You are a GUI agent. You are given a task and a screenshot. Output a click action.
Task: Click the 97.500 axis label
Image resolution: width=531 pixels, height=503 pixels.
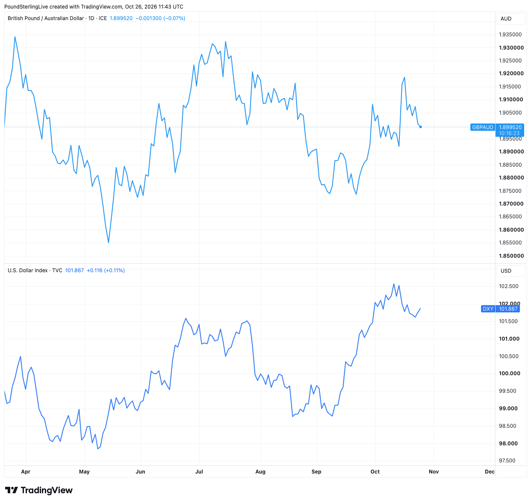(507, 461)
